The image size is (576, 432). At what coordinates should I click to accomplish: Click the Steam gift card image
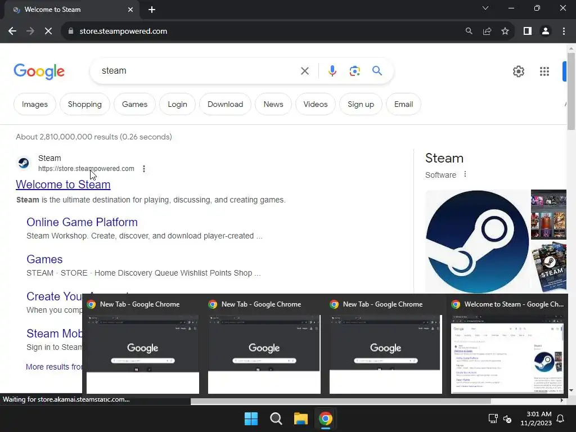(549, 266)
